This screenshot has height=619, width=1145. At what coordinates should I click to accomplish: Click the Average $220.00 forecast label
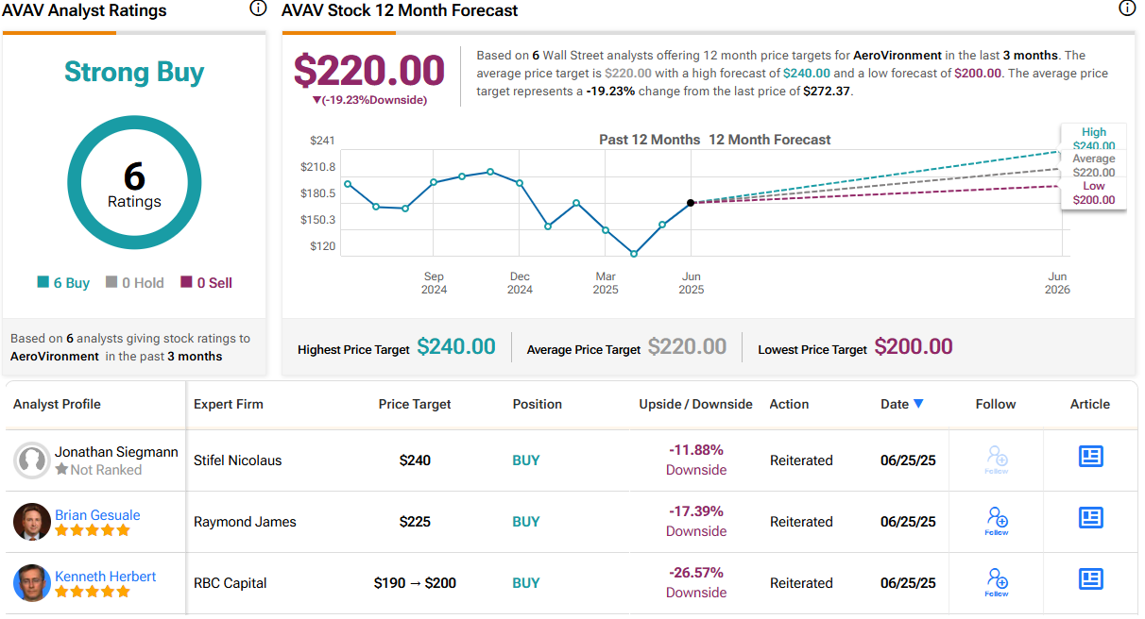coord(1094,166)
